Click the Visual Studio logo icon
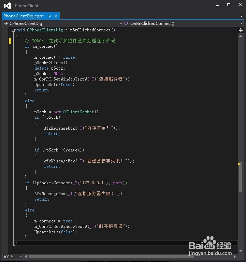The width and height of the screenshot is (246, 262). pyautogui.click(x=8, y=6)
